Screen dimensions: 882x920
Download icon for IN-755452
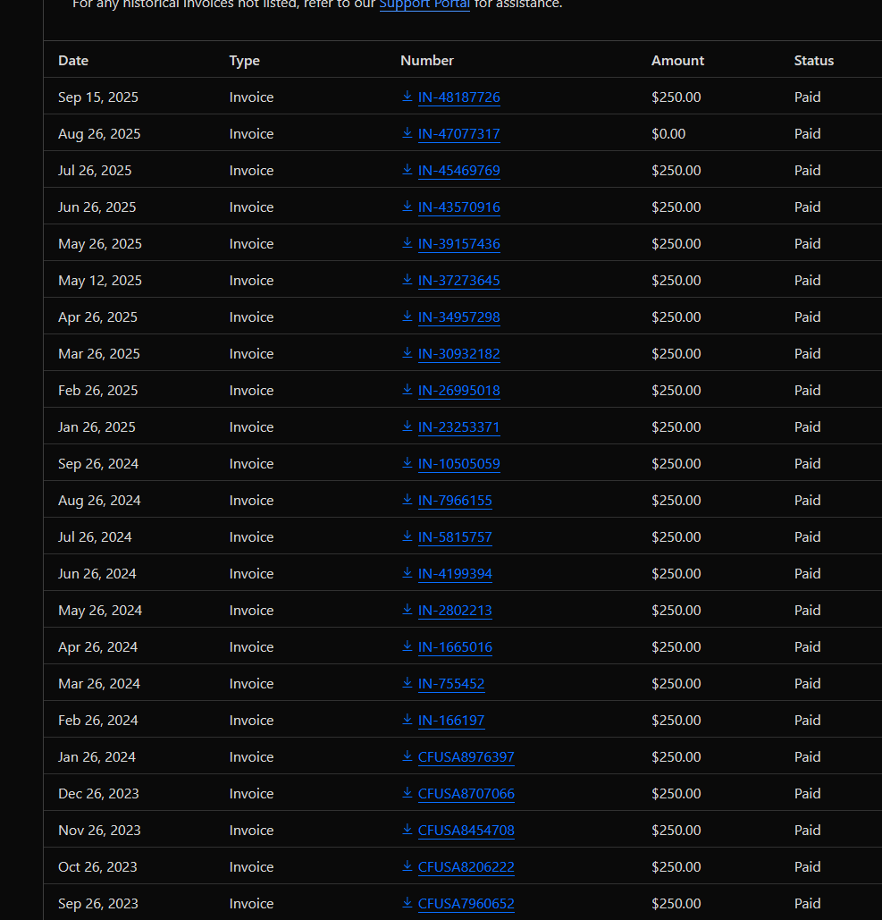(407, 683)
